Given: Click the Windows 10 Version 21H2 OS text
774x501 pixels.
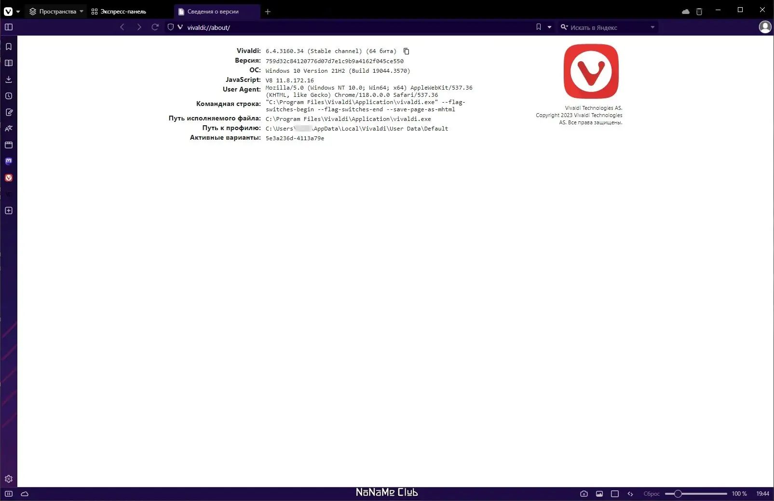Looking at the screenshot, I should point(338,71).
